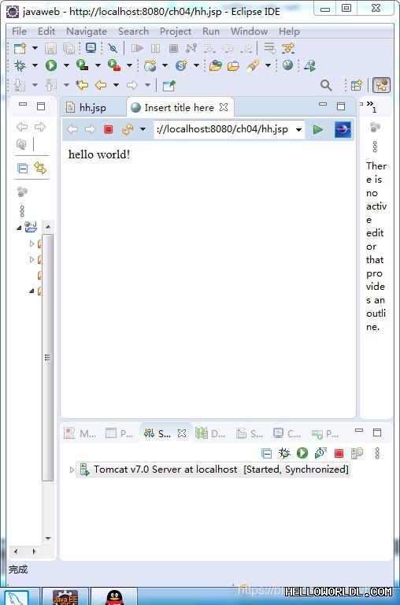Open the Refresh options dropdown arrow
Image resolution: width=400 pixels, height=605 pixels.
pyautogui.click(x=143, y=129)
